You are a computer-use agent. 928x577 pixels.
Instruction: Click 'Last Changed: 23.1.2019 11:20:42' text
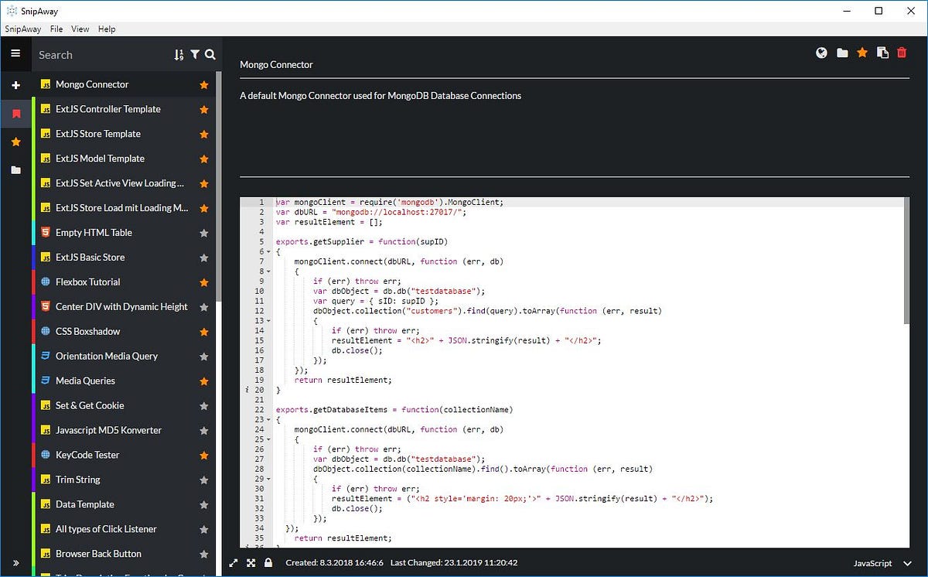click(454, 563)
